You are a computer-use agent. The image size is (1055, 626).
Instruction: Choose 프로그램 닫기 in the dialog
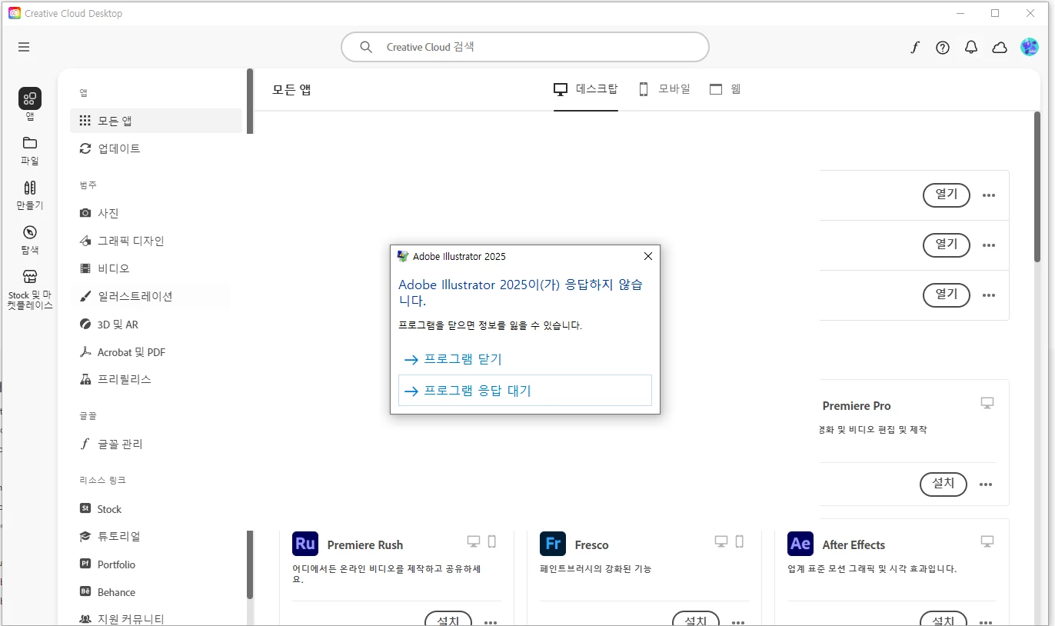525,359
